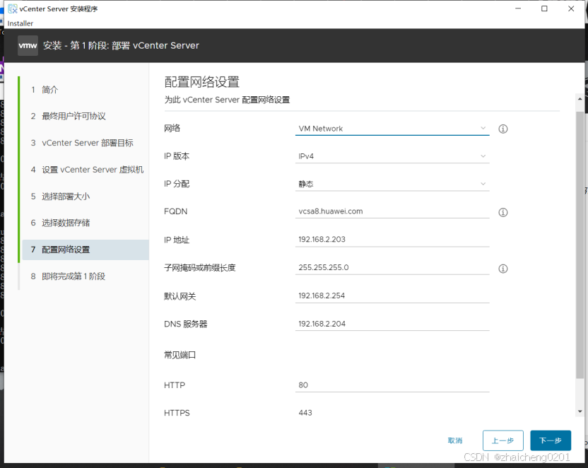The width and height of the screenshot is (588, 468).
Task: Click the DNS 服务器 label
Action: click(x=186, y=324)
